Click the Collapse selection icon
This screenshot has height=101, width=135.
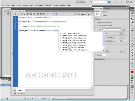tap(41, 14)
